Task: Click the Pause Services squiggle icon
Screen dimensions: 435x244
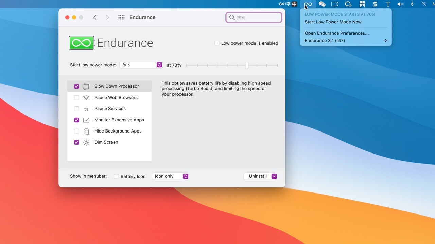Action: tap(86, 109)
